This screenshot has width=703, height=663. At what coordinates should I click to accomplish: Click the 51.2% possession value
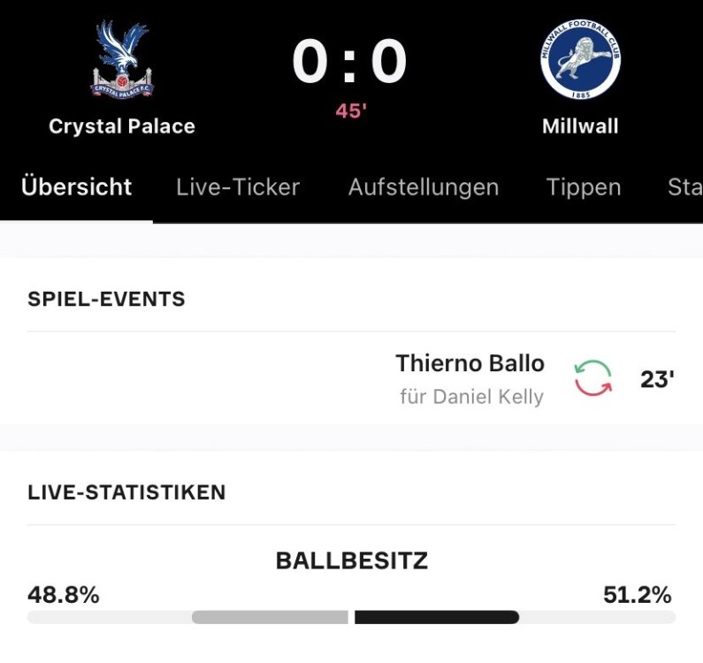point(637,595)
